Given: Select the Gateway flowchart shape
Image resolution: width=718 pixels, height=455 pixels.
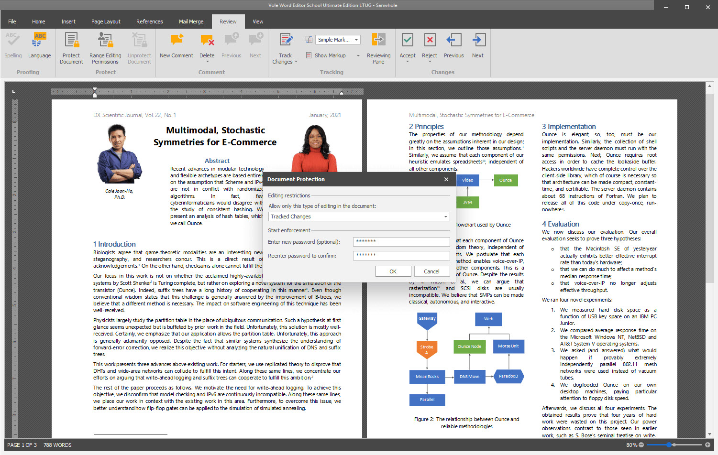Looking at the screenshot, I should tap(427, 321).
